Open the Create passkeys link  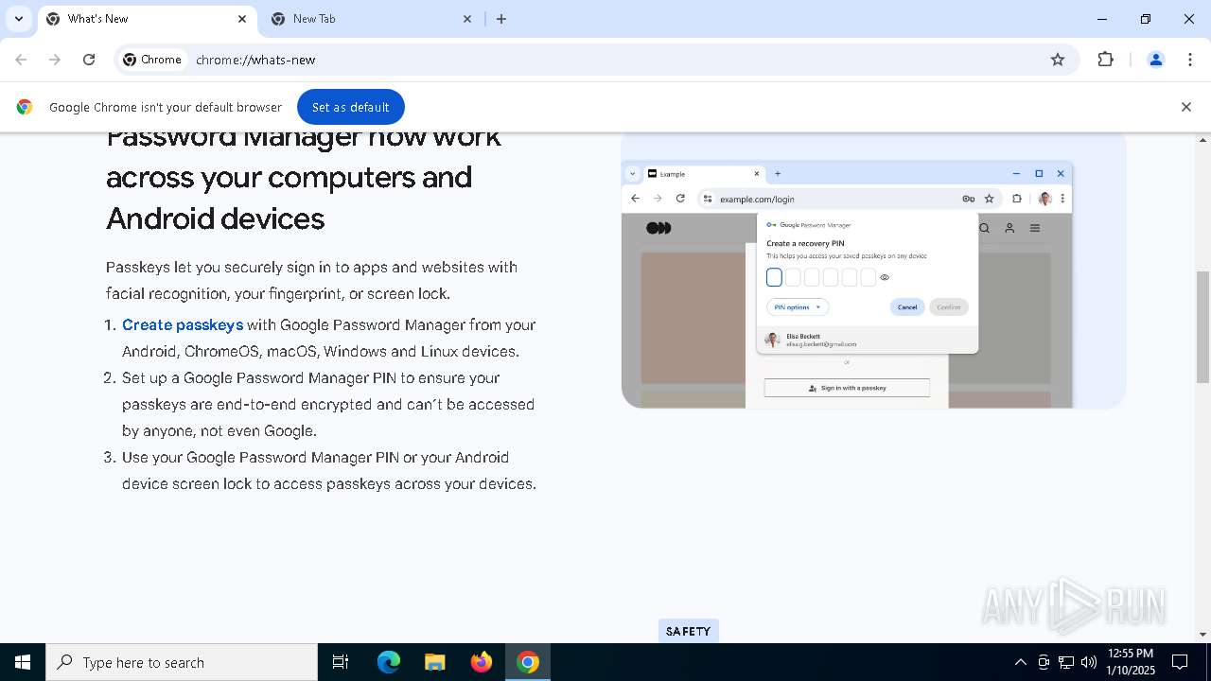tap(183, 324)
